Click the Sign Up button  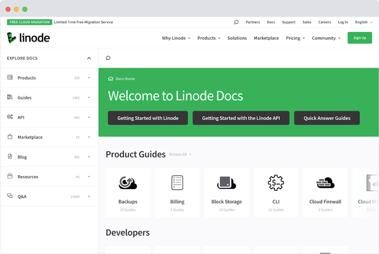click(x=359, y=37)
